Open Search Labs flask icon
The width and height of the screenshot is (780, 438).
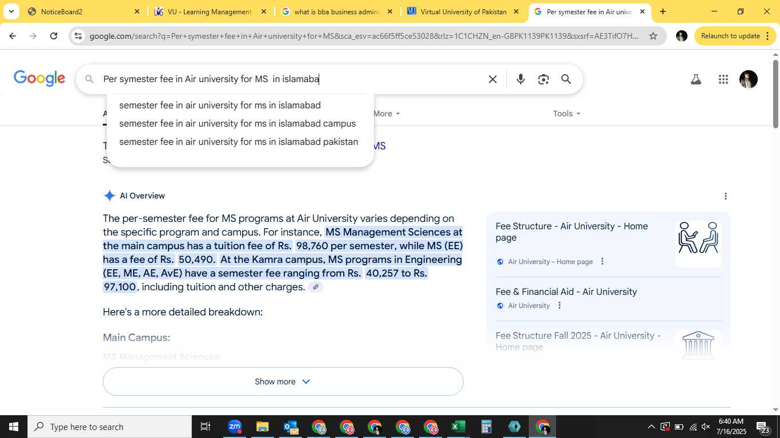pos(695,79)
